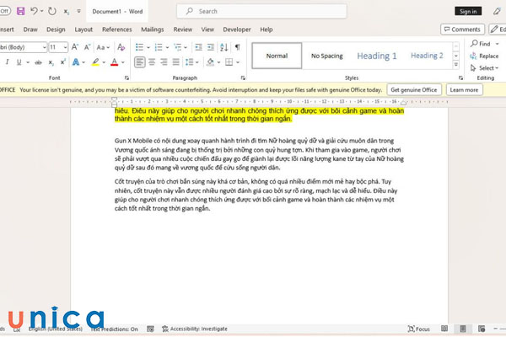Open the References tab

[x=116, y=29]
